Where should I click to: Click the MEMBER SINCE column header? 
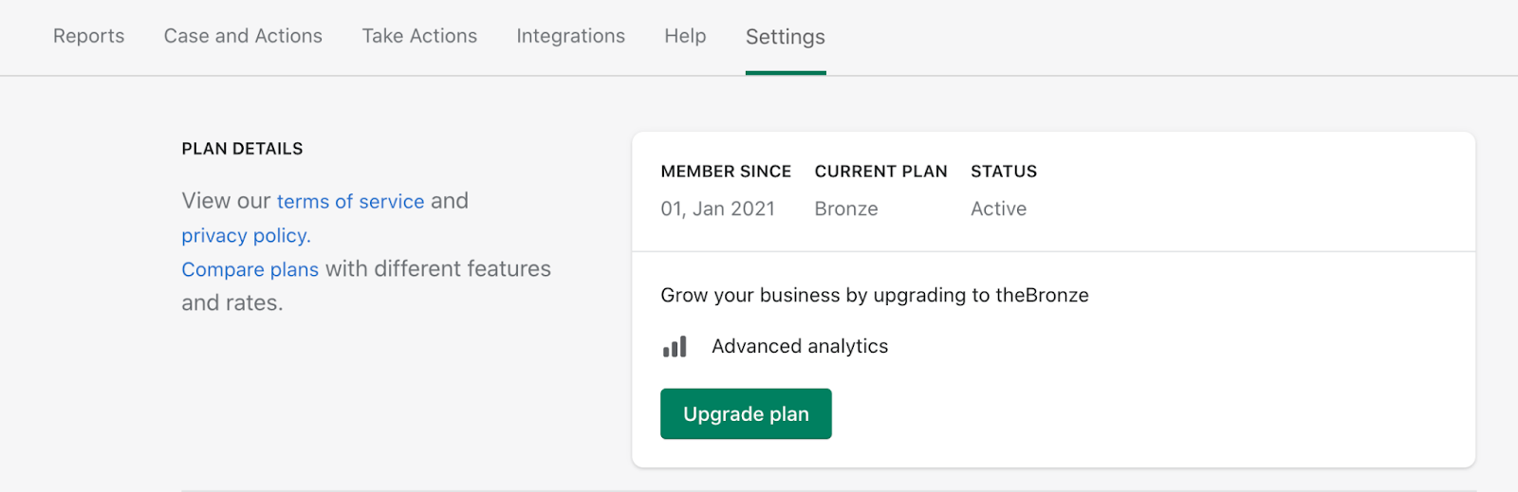(x=726, y=172)
